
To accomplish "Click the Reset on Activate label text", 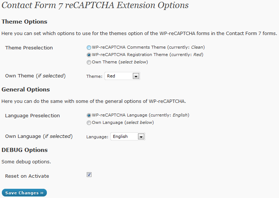I will coord(27,176).
